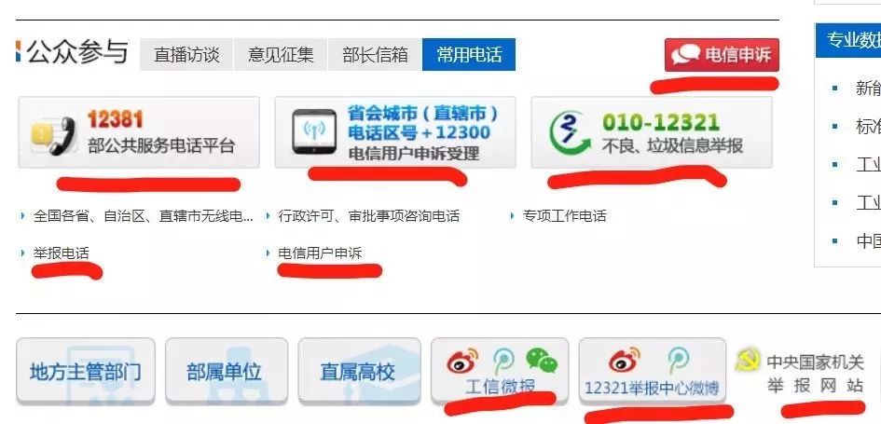Open the 直属高校 button

click(360, 371)
